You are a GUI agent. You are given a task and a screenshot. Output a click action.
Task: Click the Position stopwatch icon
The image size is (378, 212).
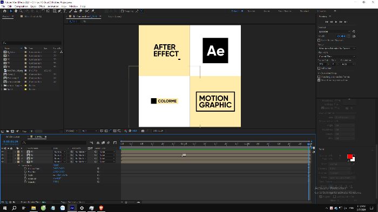click(x=25, y=172)
